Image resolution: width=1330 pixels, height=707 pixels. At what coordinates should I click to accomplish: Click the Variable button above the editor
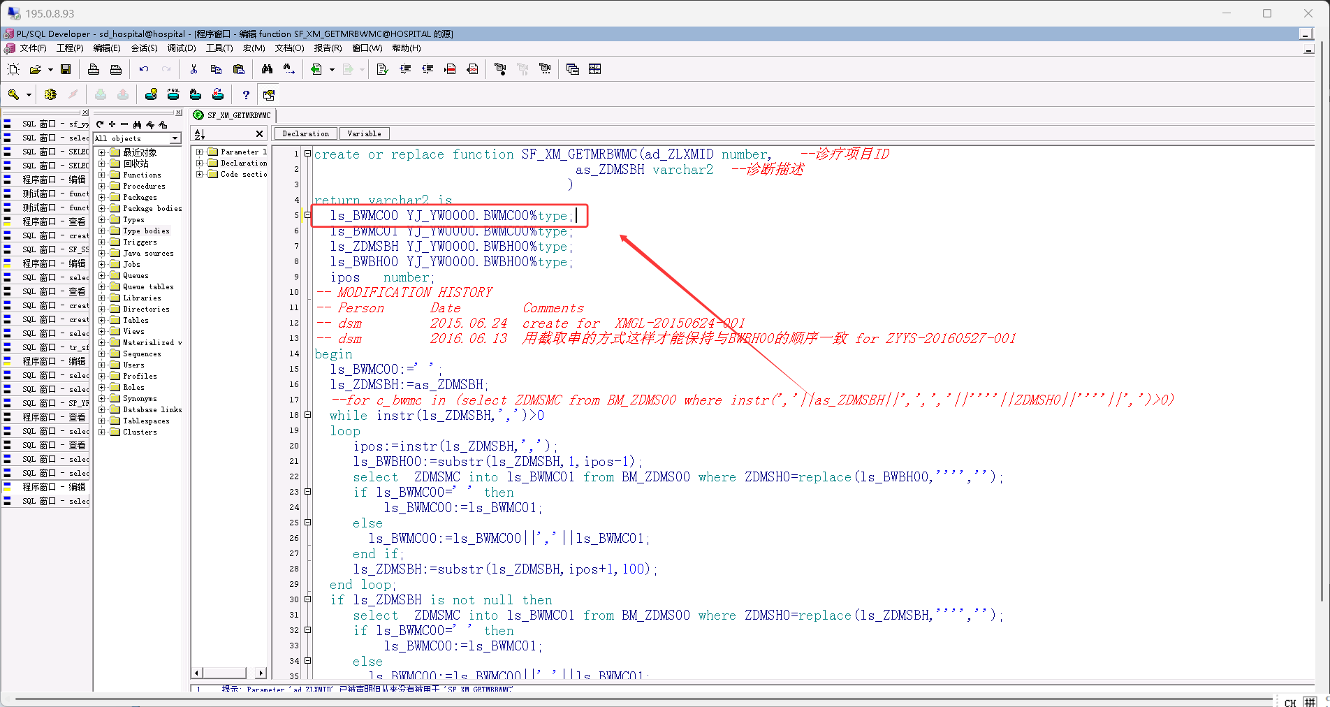click(x=364, y=133)
